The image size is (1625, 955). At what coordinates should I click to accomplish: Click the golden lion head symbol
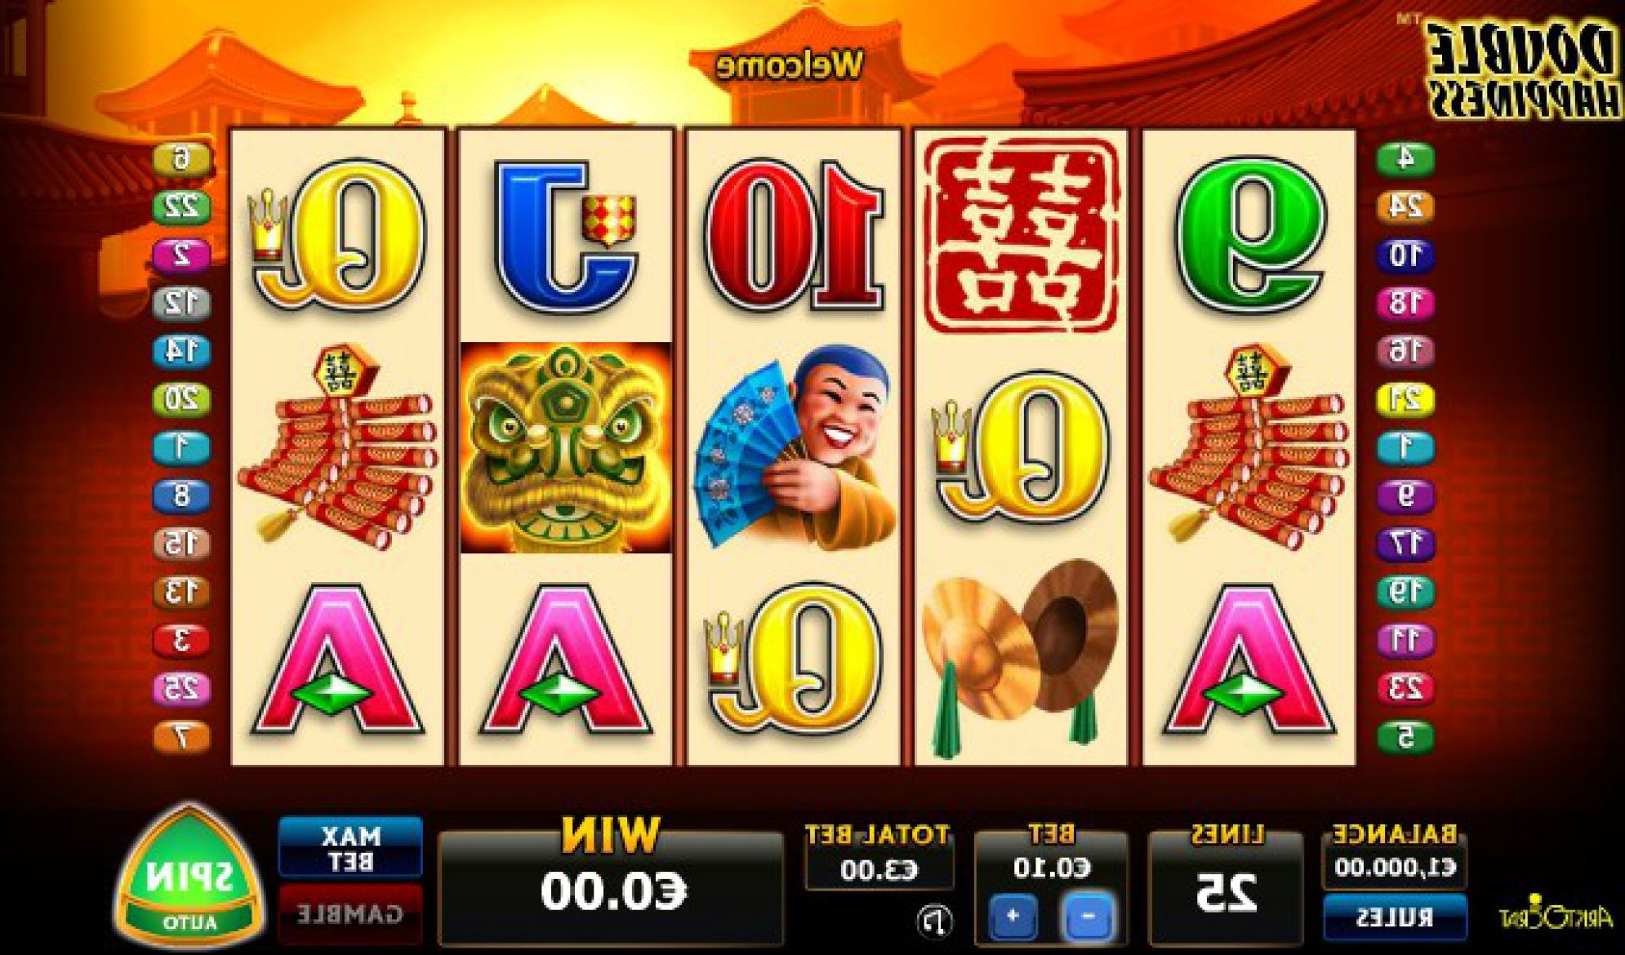coord(565,448)
